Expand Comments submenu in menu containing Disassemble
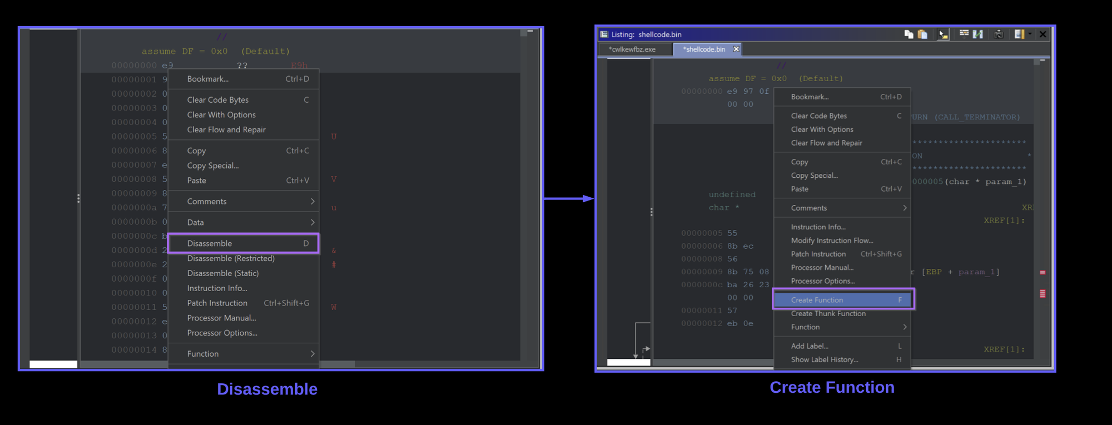Screen dimensions: 1112x425 244,202
